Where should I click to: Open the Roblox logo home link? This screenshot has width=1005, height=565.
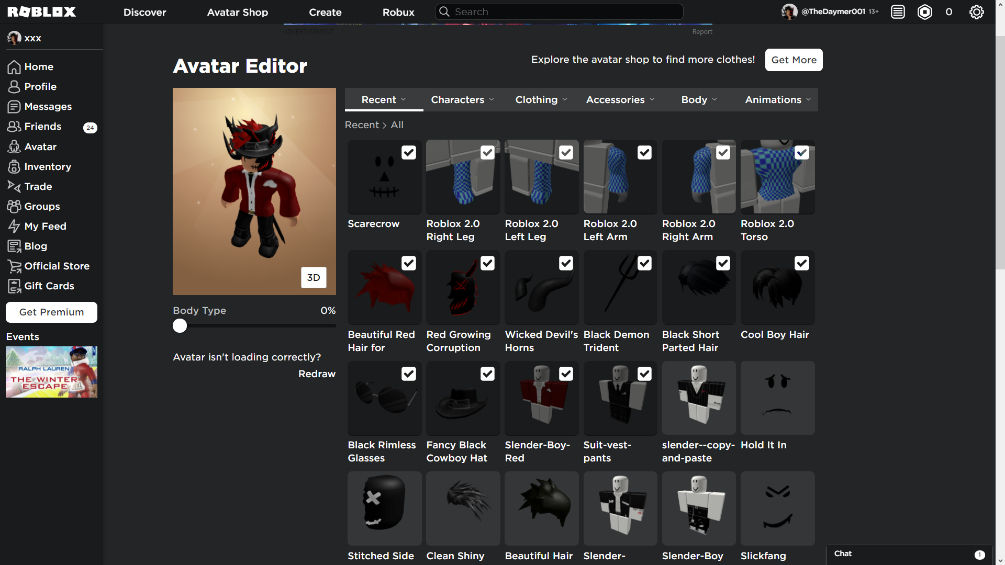[x=42, y=12]
